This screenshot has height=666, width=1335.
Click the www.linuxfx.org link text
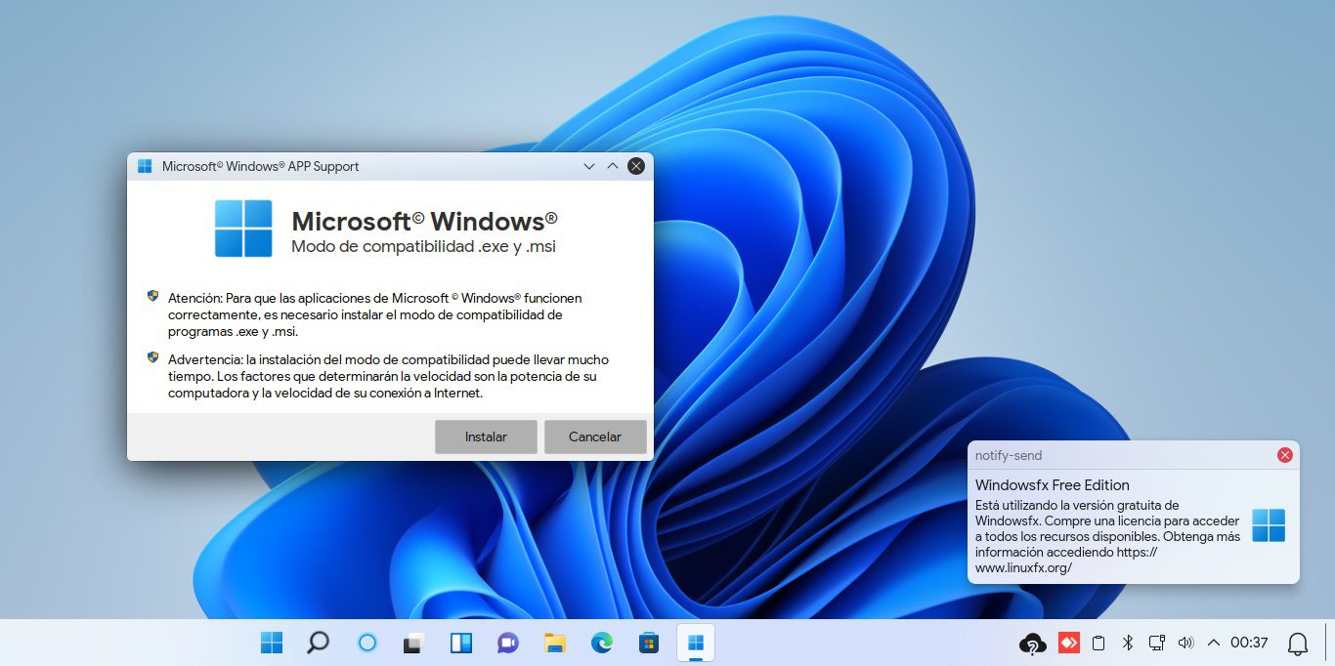[x=1023, y=567]
